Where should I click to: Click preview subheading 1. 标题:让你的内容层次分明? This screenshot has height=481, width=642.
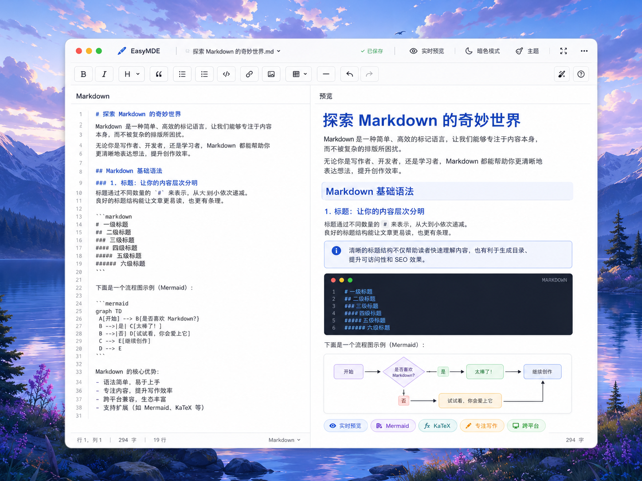coord(374,211)
